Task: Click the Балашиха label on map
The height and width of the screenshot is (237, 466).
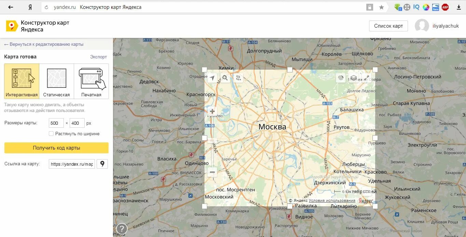Action: pos(352,110)
